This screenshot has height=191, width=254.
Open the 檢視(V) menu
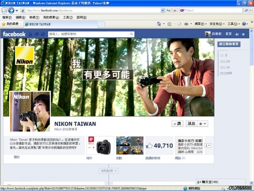(34, 17)
